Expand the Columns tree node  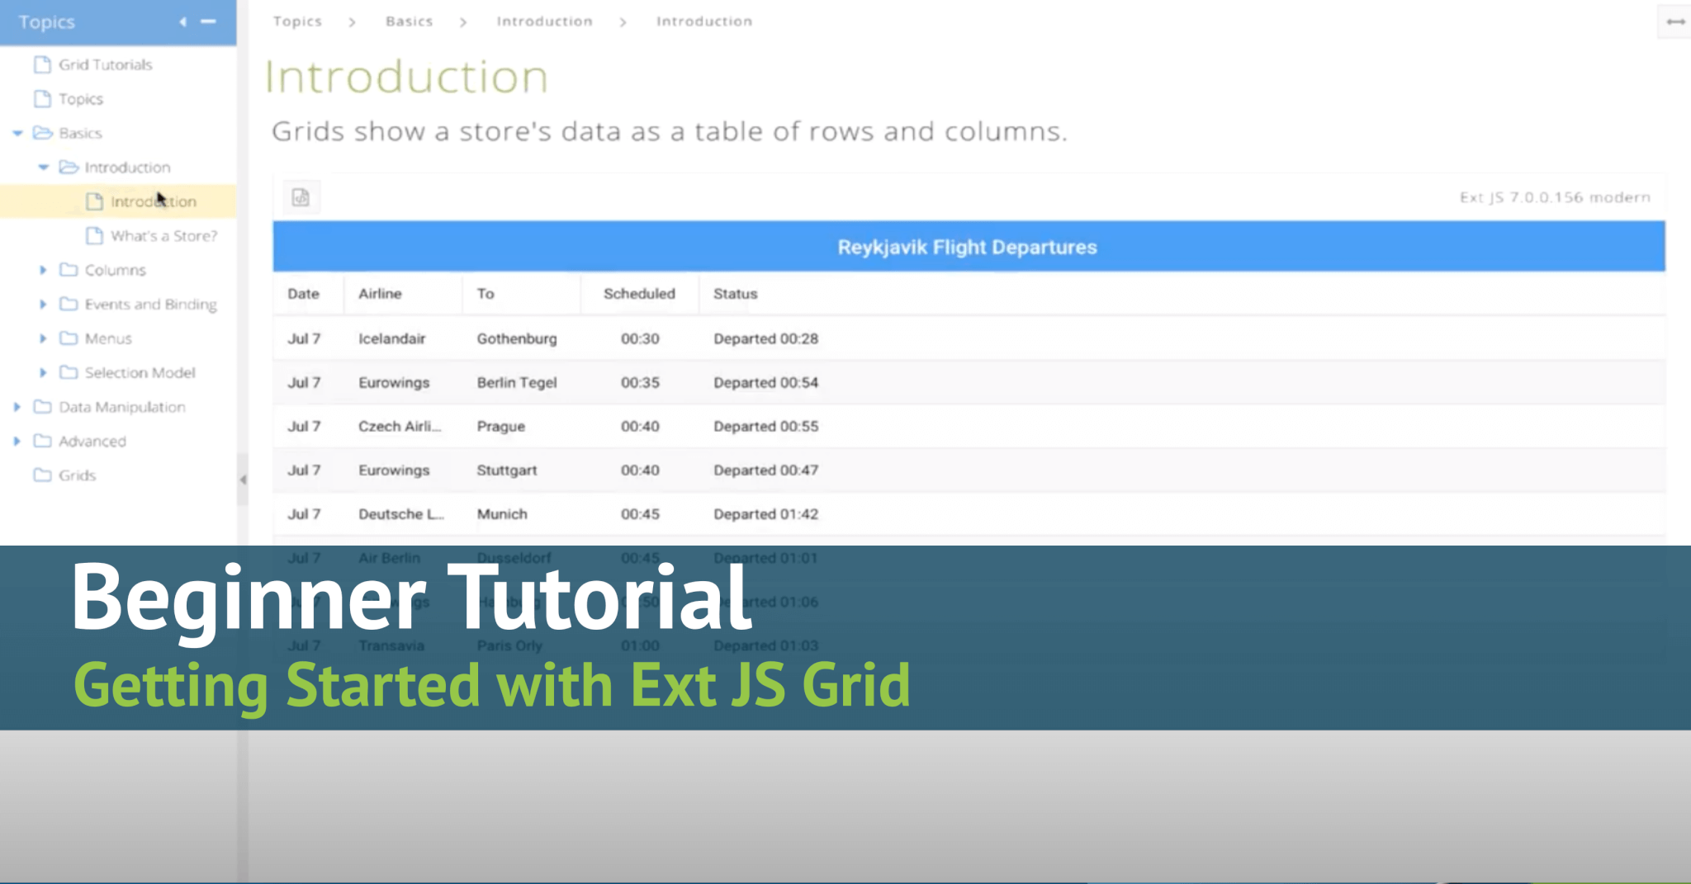click(x=43, y=270)
